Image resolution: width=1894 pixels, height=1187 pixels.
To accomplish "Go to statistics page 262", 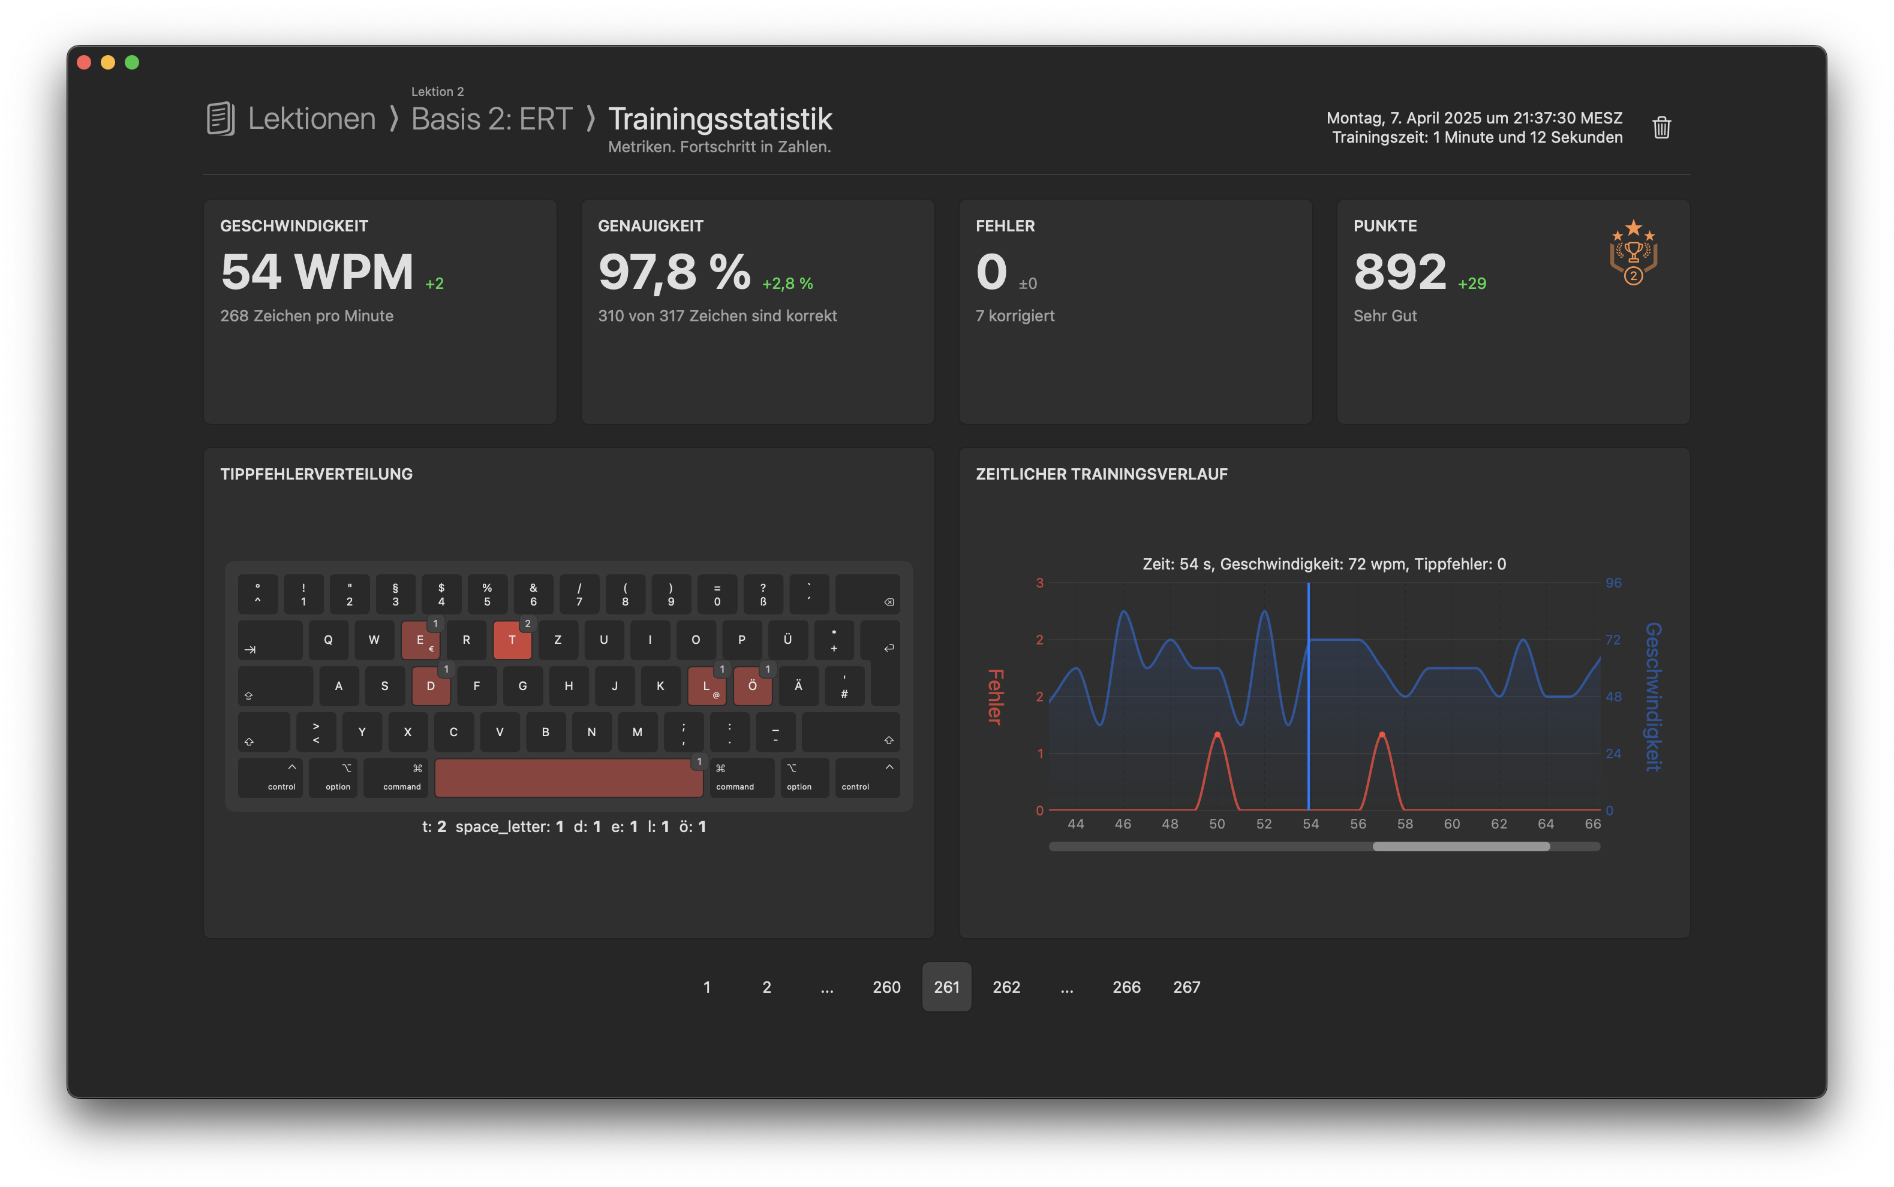I will (x=1006, y=987).
